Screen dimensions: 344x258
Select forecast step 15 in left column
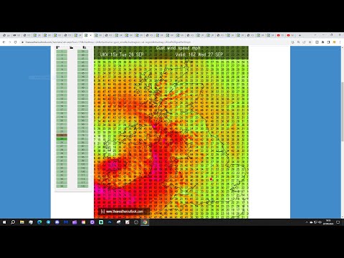62,102
